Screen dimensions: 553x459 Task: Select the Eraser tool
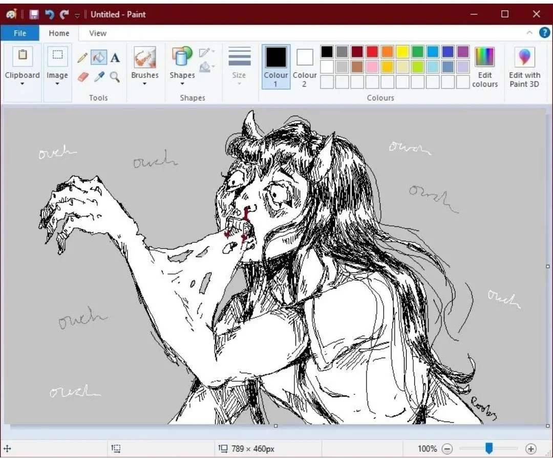82,76
